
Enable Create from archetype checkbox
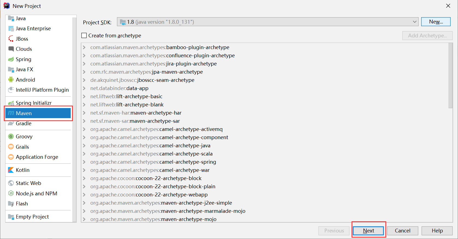[84, 35]
